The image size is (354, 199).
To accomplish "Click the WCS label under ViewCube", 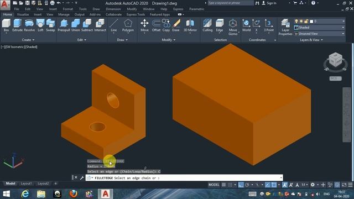I will click(335, 78).
